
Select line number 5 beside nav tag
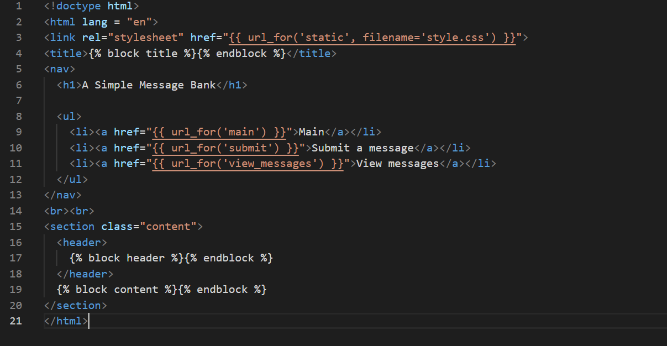pos(19,69)
